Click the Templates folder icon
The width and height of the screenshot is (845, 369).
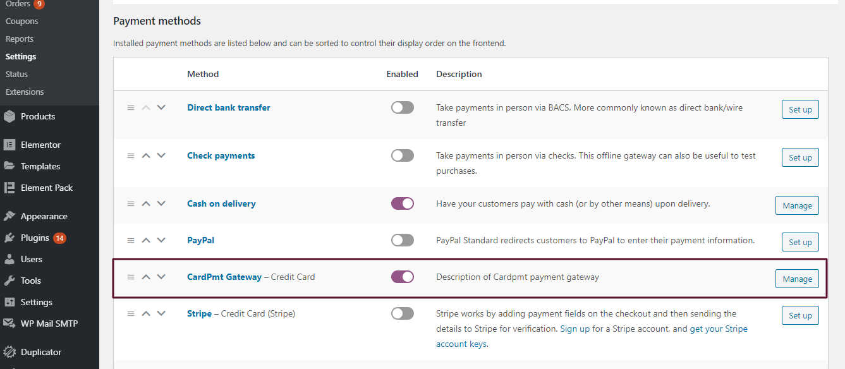10,166
